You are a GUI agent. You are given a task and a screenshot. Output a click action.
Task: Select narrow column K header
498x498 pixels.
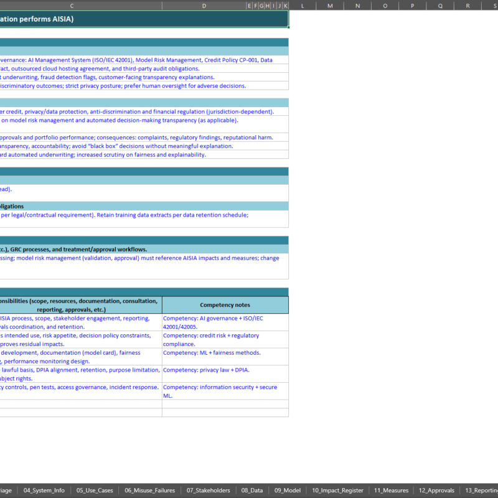[x=286, y=6]
